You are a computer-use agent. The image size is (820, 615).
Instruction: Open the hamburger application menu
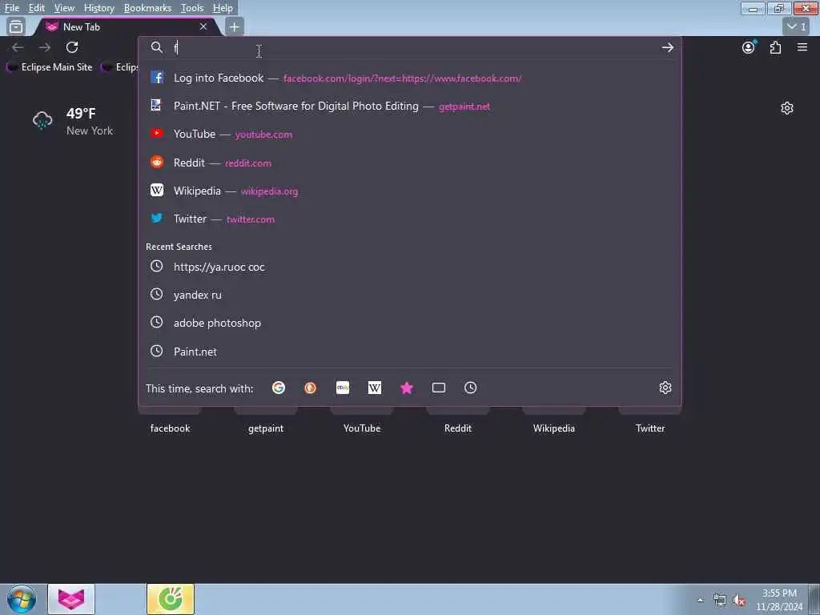click(802, 47)
